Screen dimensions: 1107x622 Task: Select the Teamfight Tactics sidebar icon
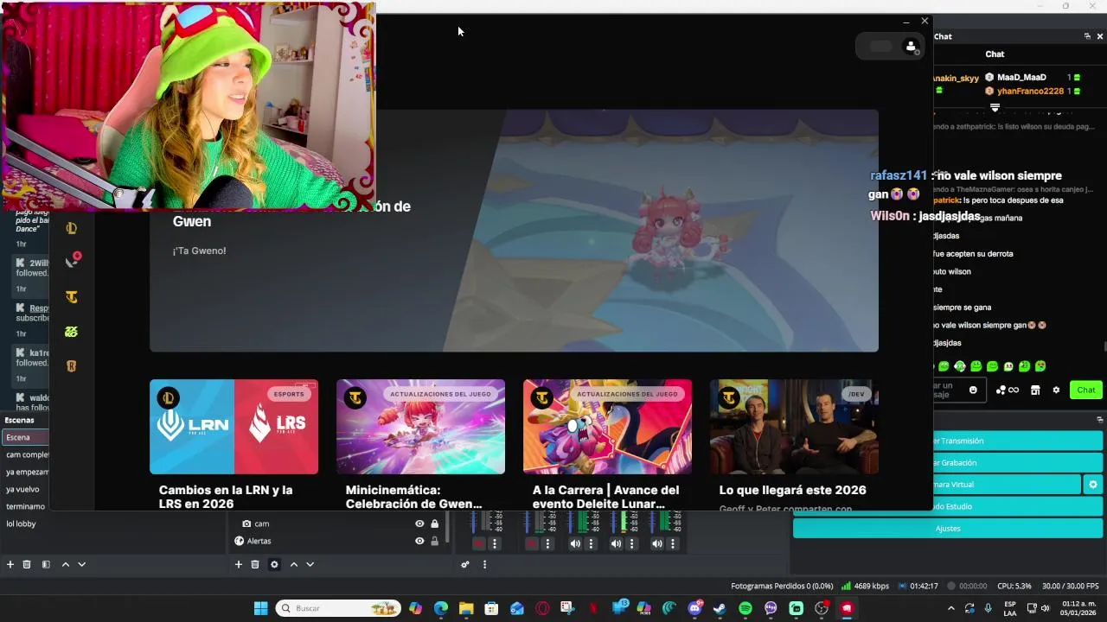72,297
